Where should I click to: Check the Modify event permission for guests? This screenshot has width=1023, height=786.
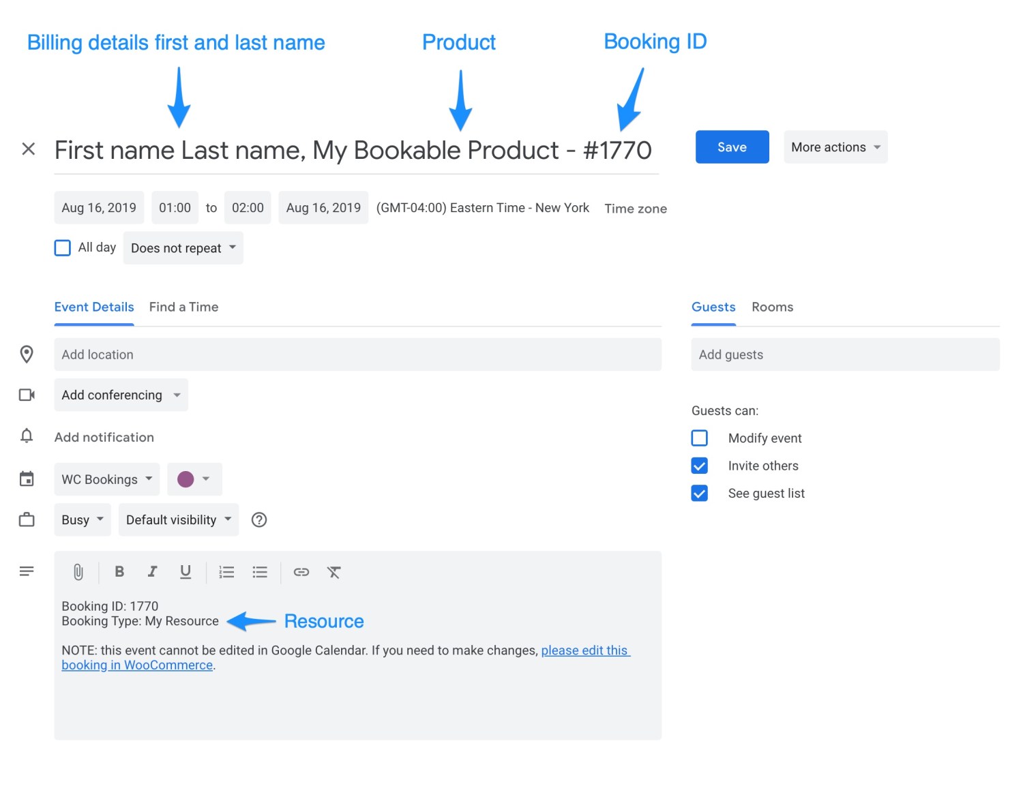pos(699,438)
